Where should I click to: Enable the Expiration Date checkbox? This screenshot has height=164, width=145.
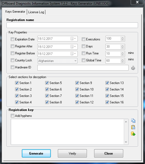click(x=12, y=39)
